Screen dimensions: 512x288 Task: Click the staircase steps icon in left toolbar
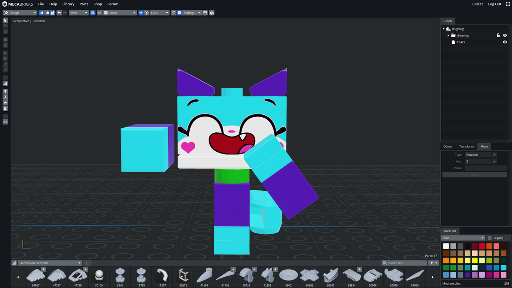tap(6, 84)
